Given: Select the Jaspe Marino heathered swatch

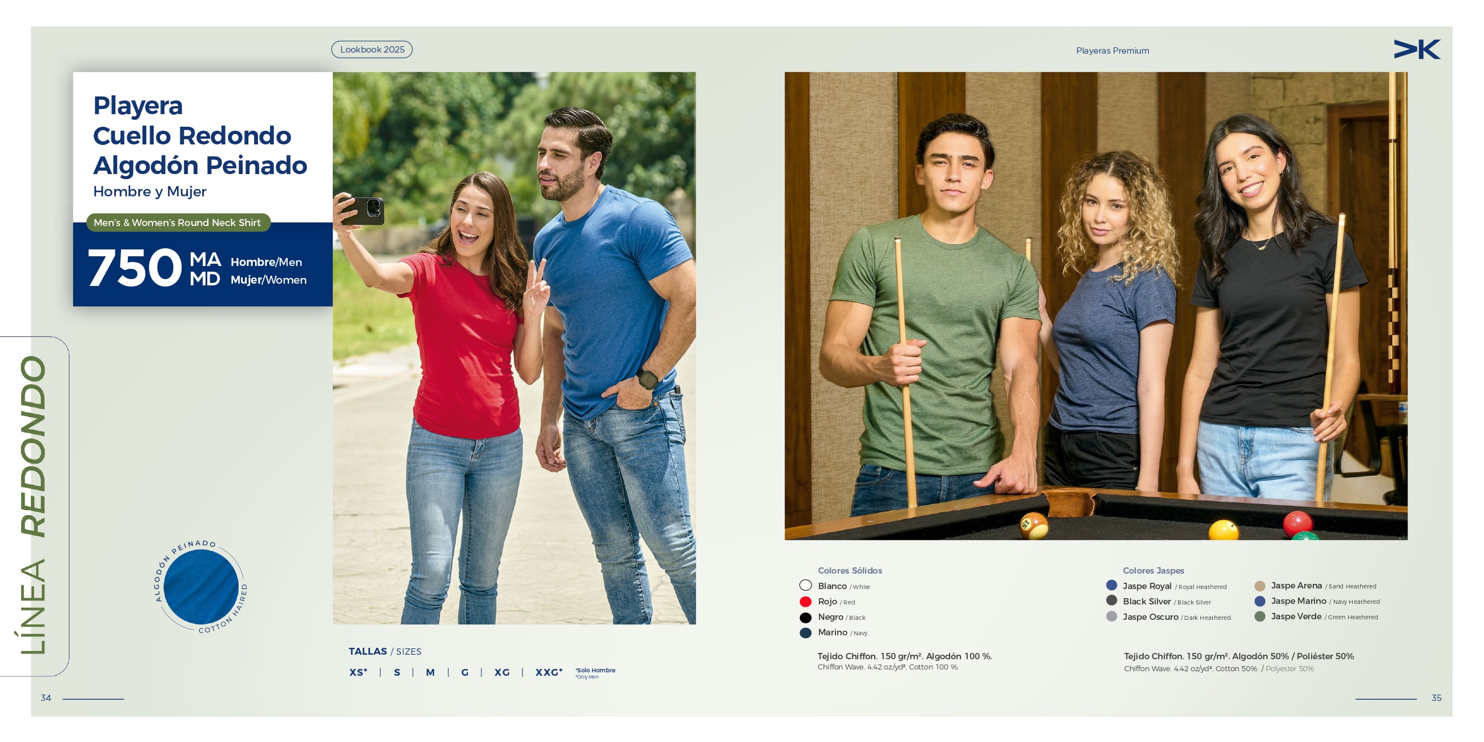Looking at the screenshot, I should [x=1260, y=601].
